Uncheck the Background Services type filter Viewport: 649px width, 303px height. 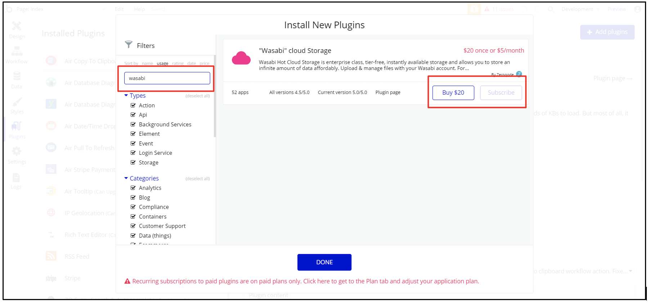[x=133, y=124]
